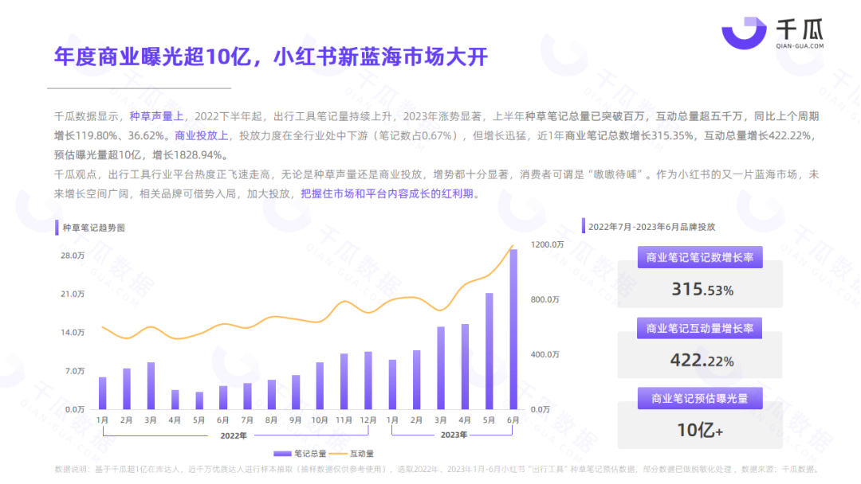
Task: Click the tallest bar for June 2023
Action: 513,330
